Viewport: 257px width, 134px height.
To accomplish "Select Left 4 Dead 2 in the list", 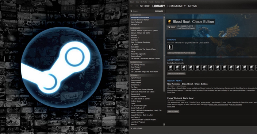I will pyautogui.click(x=135, y=69).
